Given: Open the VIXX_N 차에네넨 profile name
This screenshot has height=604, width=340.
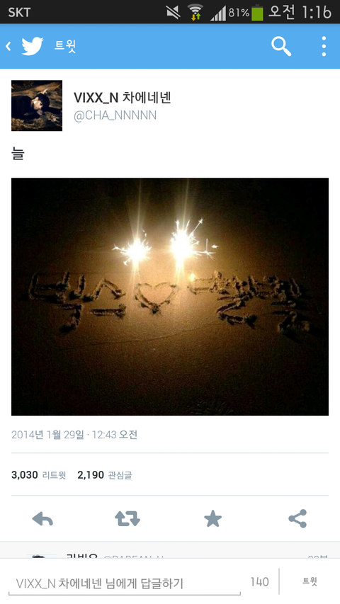Looking at the screenshot, I should click(123, 98).
